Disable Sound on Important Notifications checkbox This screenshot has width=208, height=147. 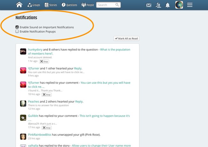coord(17,27)
